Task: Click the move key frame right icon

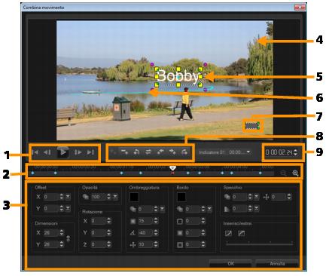Action: point(172,152)
